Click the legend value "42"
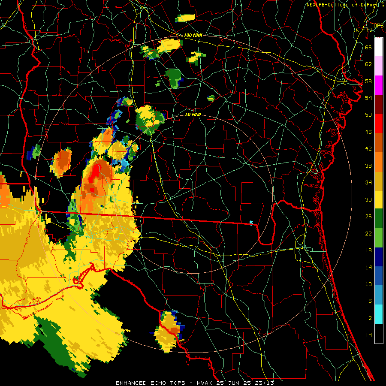Image resolution: width=386 pixels, height=386 pixels. [x=368, y=149]
